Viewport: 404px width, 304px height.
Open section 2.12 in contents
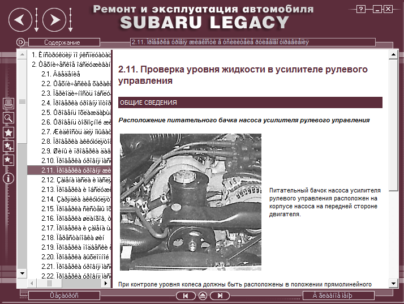(x=76, y=179)
